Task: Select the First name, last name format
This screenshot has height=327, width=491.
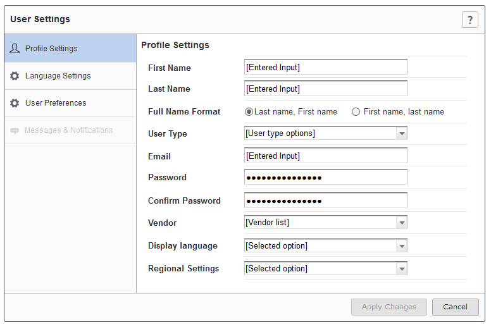Action: click(x=356, y=112)
